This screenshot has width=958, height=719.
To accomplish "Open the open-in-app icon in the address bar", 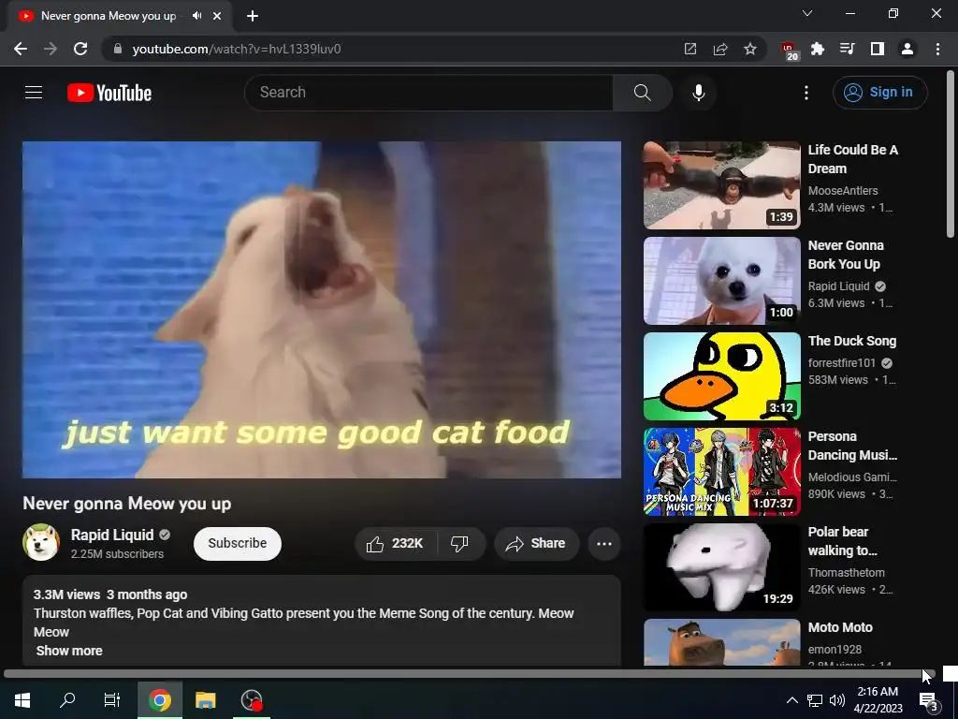I will pos(690,49).
